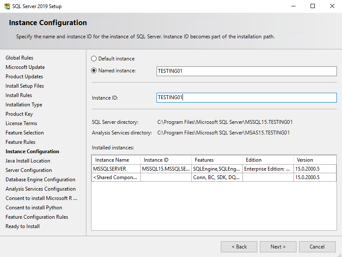Click the SQLEngine,SQLEng... features cell
Image resolution: width=342 pixels, height=257 pixels.
point(217,169)
